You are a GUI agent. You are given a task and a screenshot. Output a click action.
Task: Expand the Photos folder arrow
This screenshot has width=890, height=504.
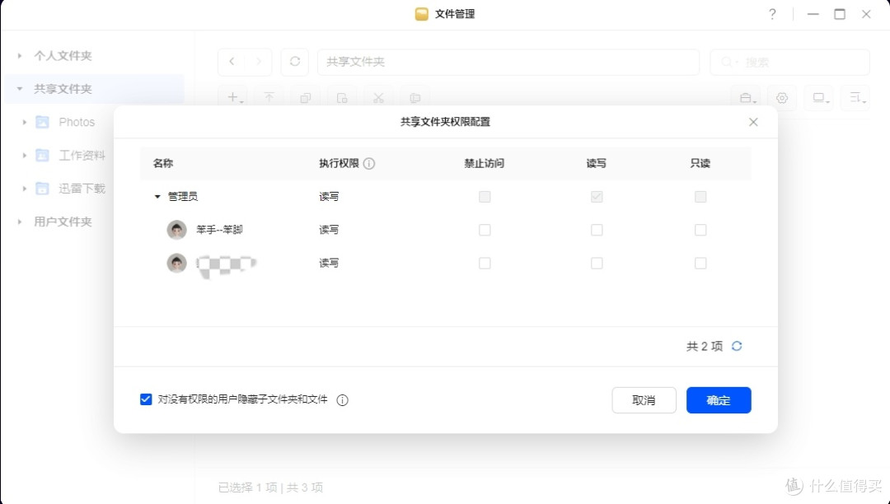point(25,122)
